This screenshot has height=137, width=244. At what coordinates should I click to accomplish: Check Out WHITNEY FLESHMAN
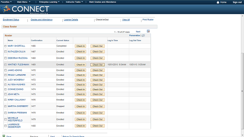coord(98,65)
